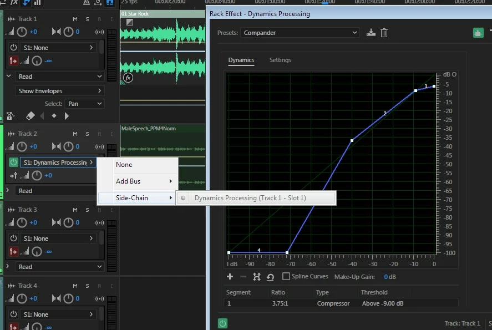Viewport: 492px width, 330px height.
Task: Adjust Track 2 volume knob
Action: (22, 146)
